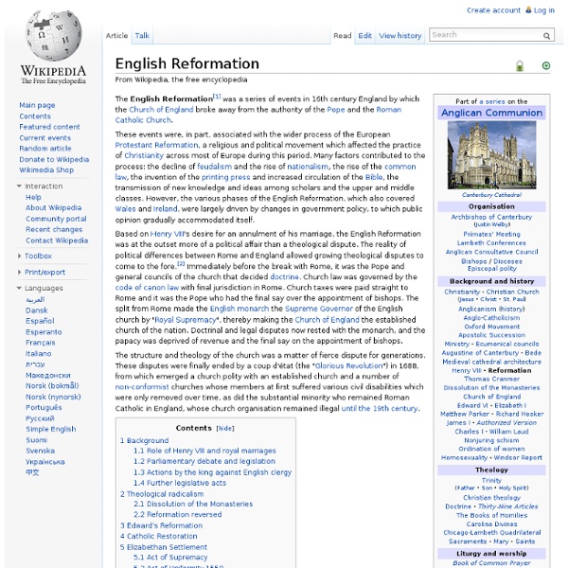The height and width of the screenshot is (568, 568).
Task: Open the Anglican Communion heading link
Action: [x=491, y=113]
